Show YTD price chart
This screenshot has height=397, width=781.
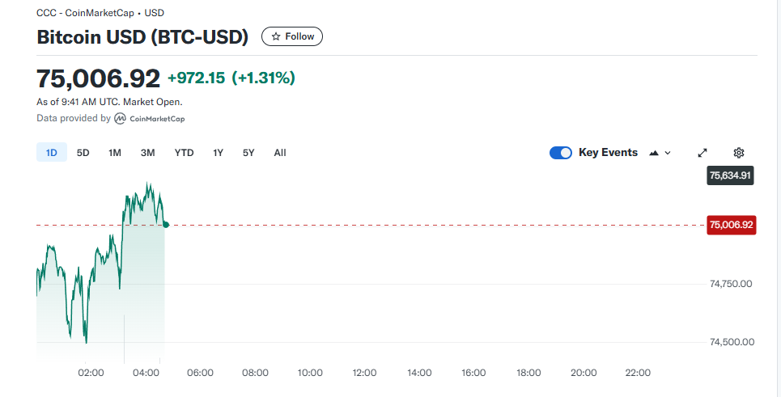(184, 153)
